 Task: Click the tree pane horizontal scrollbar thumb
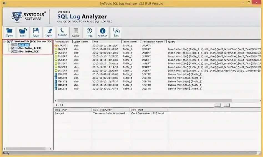point(26,149)
